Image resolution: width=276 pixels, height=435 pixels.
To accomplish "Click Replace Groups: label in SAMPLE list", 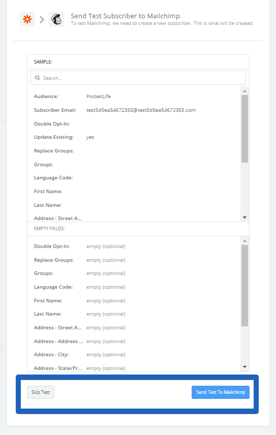I will tap(54, 150).
